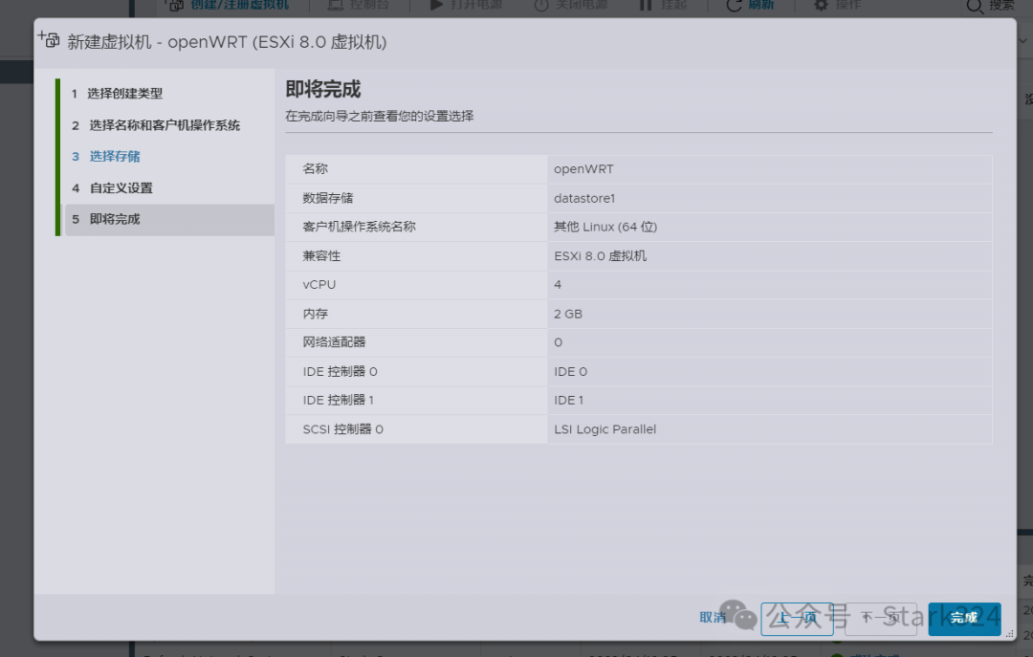Click the vCPU value 4
The image size is (1033, 657).
tap(558, 285)
